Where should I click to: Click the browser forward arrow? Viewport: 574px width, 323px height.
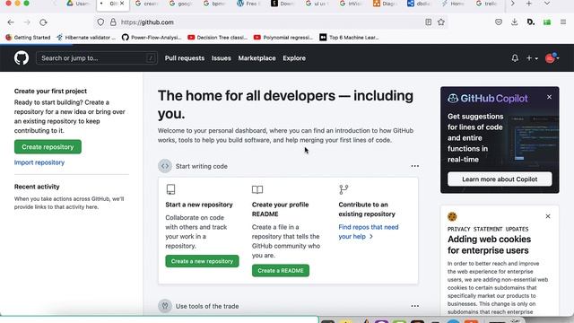pyautogui.click(x=27, y=22)
